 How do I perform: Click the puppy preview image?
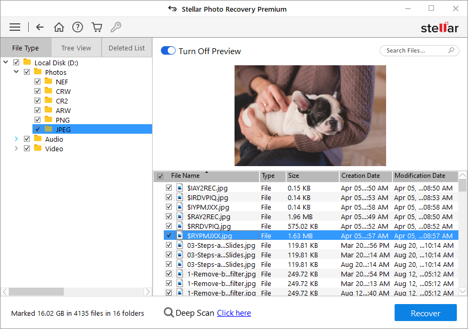point(310,116)
